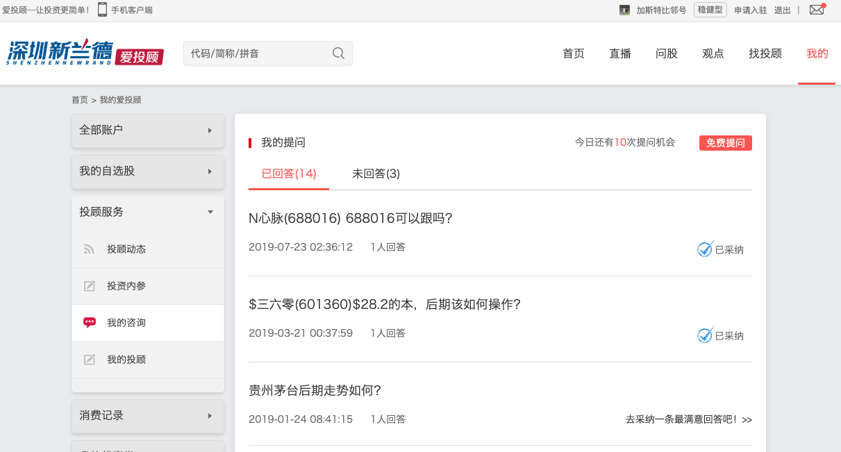Click the 加斯特比邻号 username
841x452 pixels.
[661, 10]
